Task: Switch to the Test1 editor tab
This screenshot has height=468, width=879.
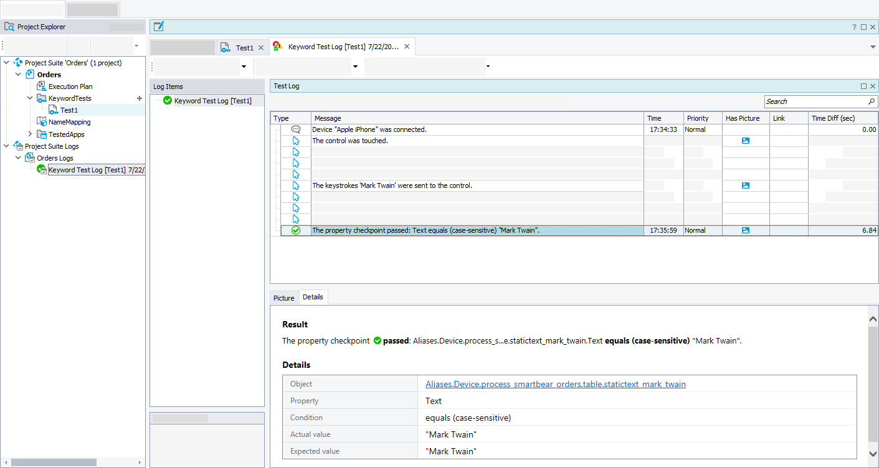Action: 244,48
